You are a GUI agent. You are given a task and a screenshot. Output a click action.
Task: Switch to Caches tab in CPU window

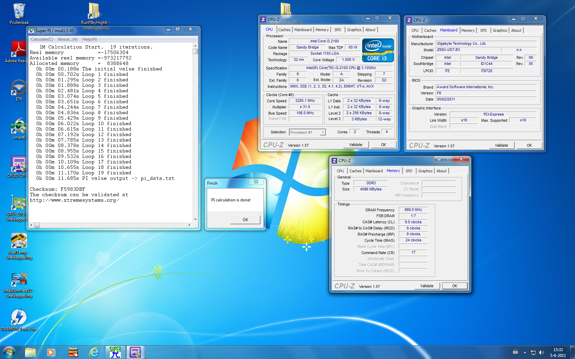coord(284,30)
